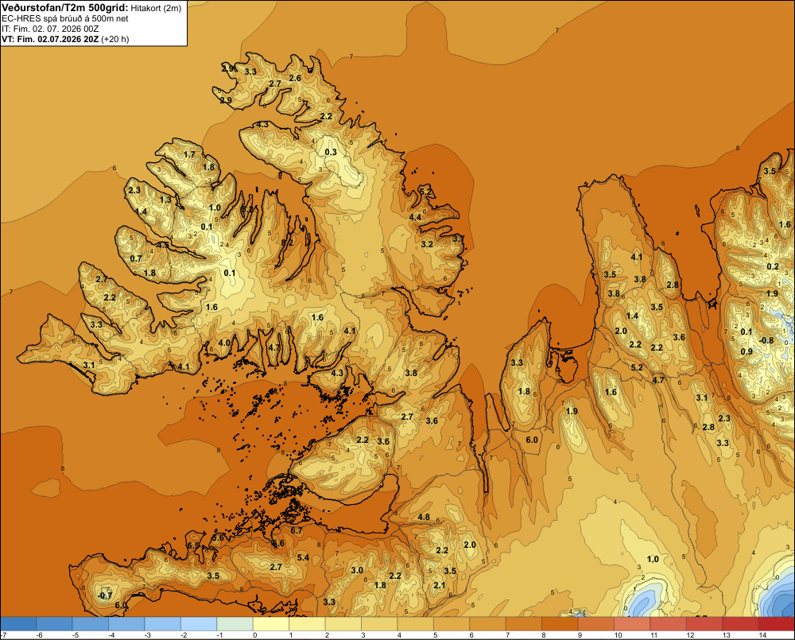Click the legend swatch between 13 and 14
The width and height of the screenshot is (795, 640).
tap(741, 624)
